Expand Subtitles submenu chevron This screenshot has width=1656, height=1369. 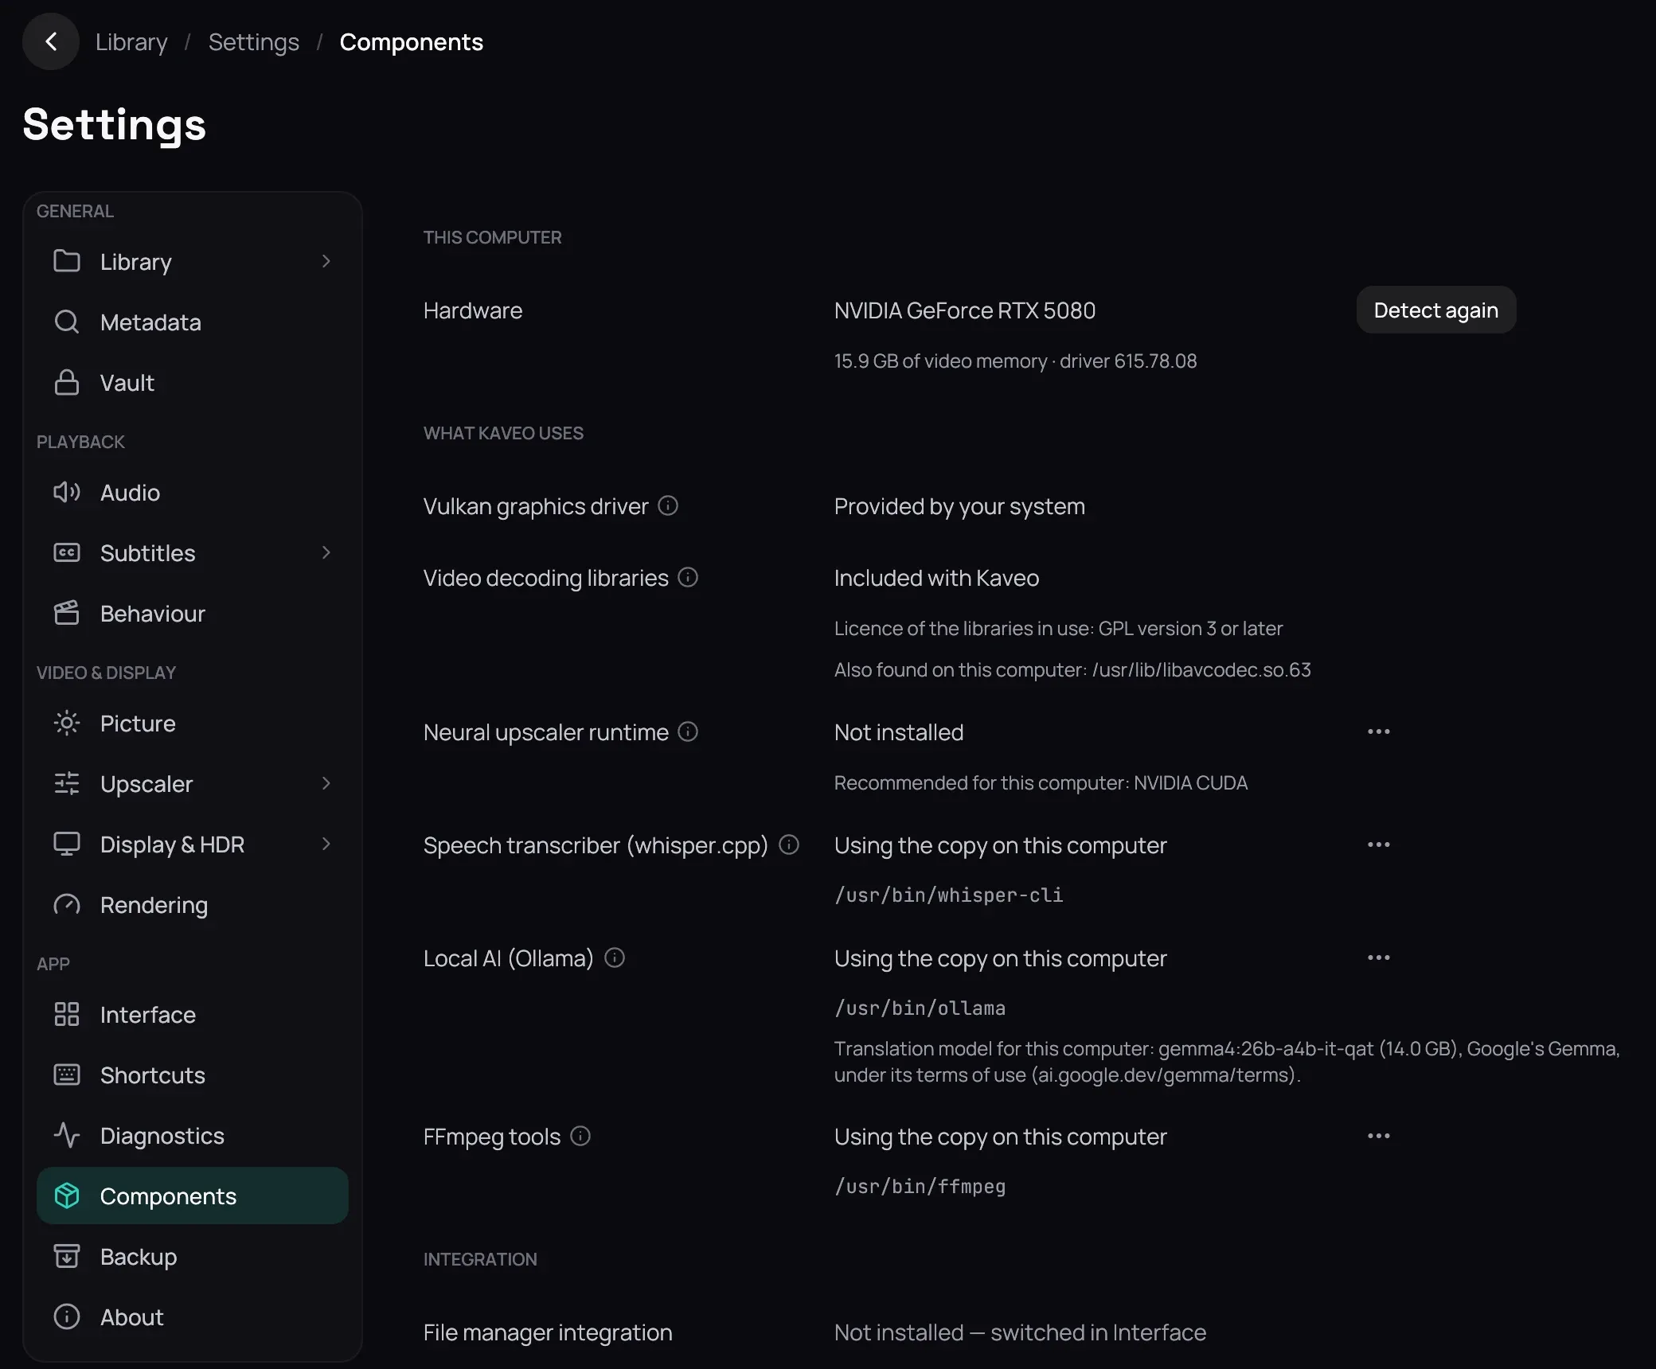[326, 552]
